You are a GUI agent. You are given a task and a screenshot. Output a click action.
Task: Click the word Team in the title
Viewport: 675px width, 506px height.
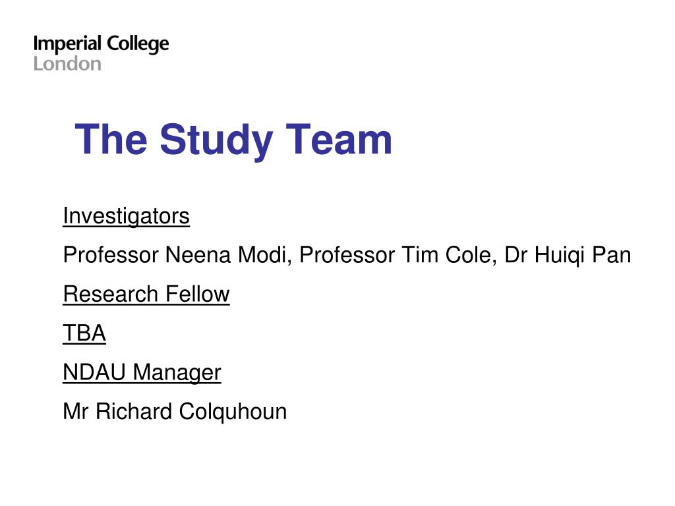click(x=339, y=139)
